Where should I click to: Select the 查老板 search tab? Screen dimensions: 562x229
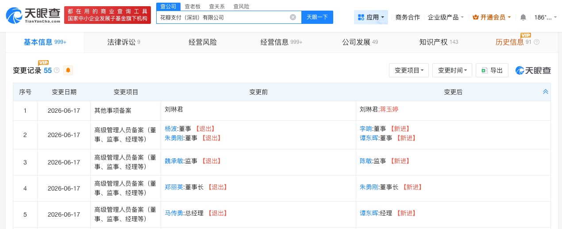[192, 6]
